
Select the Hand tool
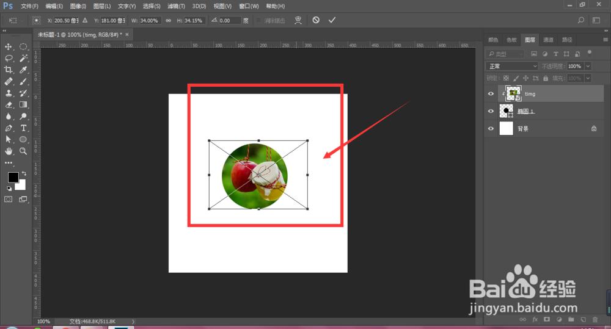click(x=8, y=151)
